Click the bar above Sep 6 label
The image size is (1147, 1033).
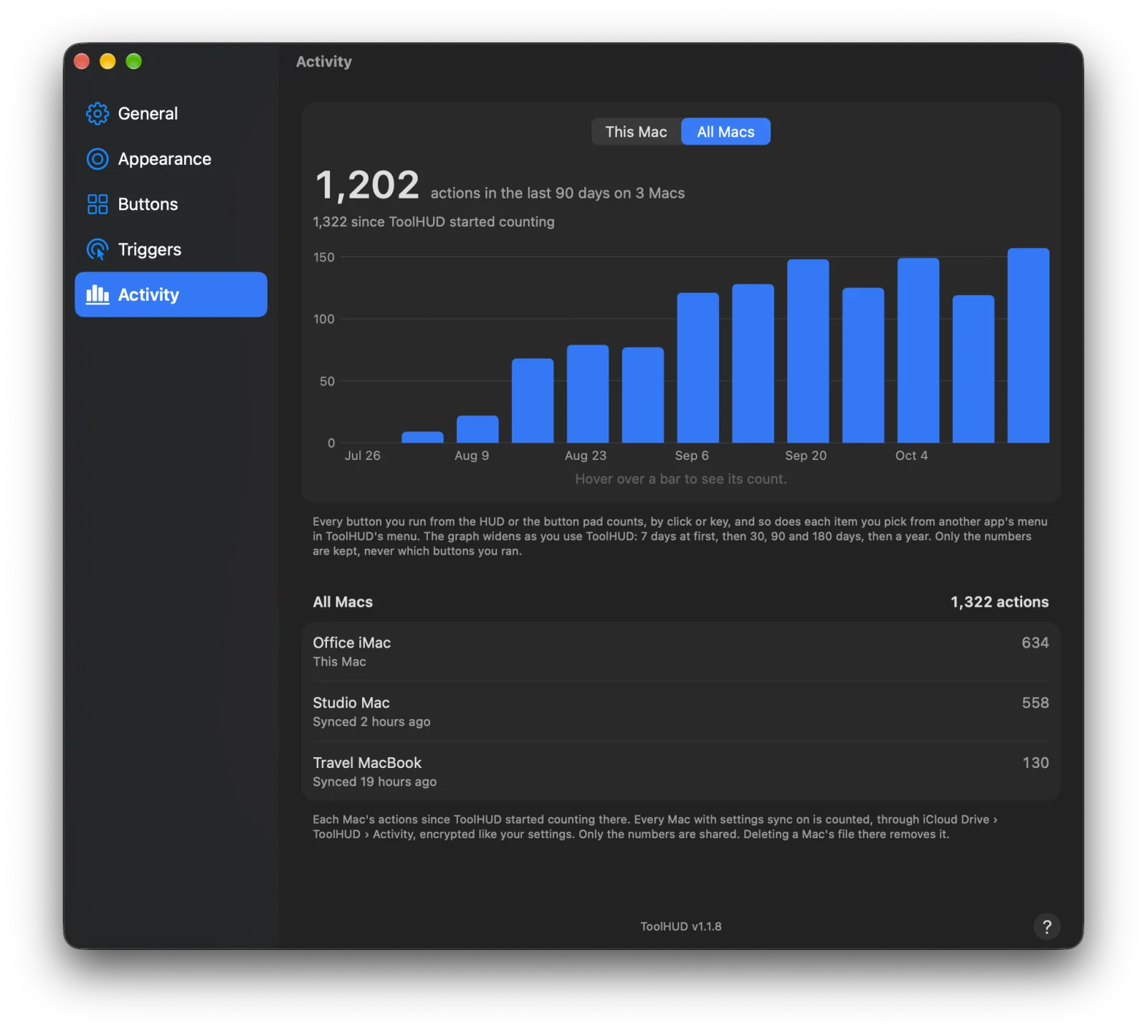698,367
